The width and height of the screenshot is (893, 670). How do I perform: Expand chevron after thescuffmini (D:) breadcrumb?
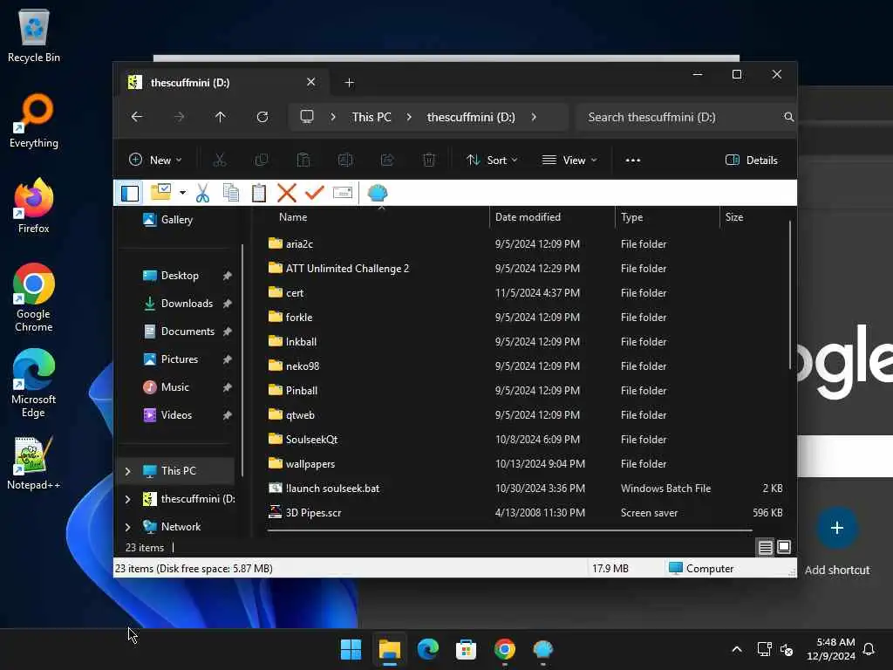(534, 117)
